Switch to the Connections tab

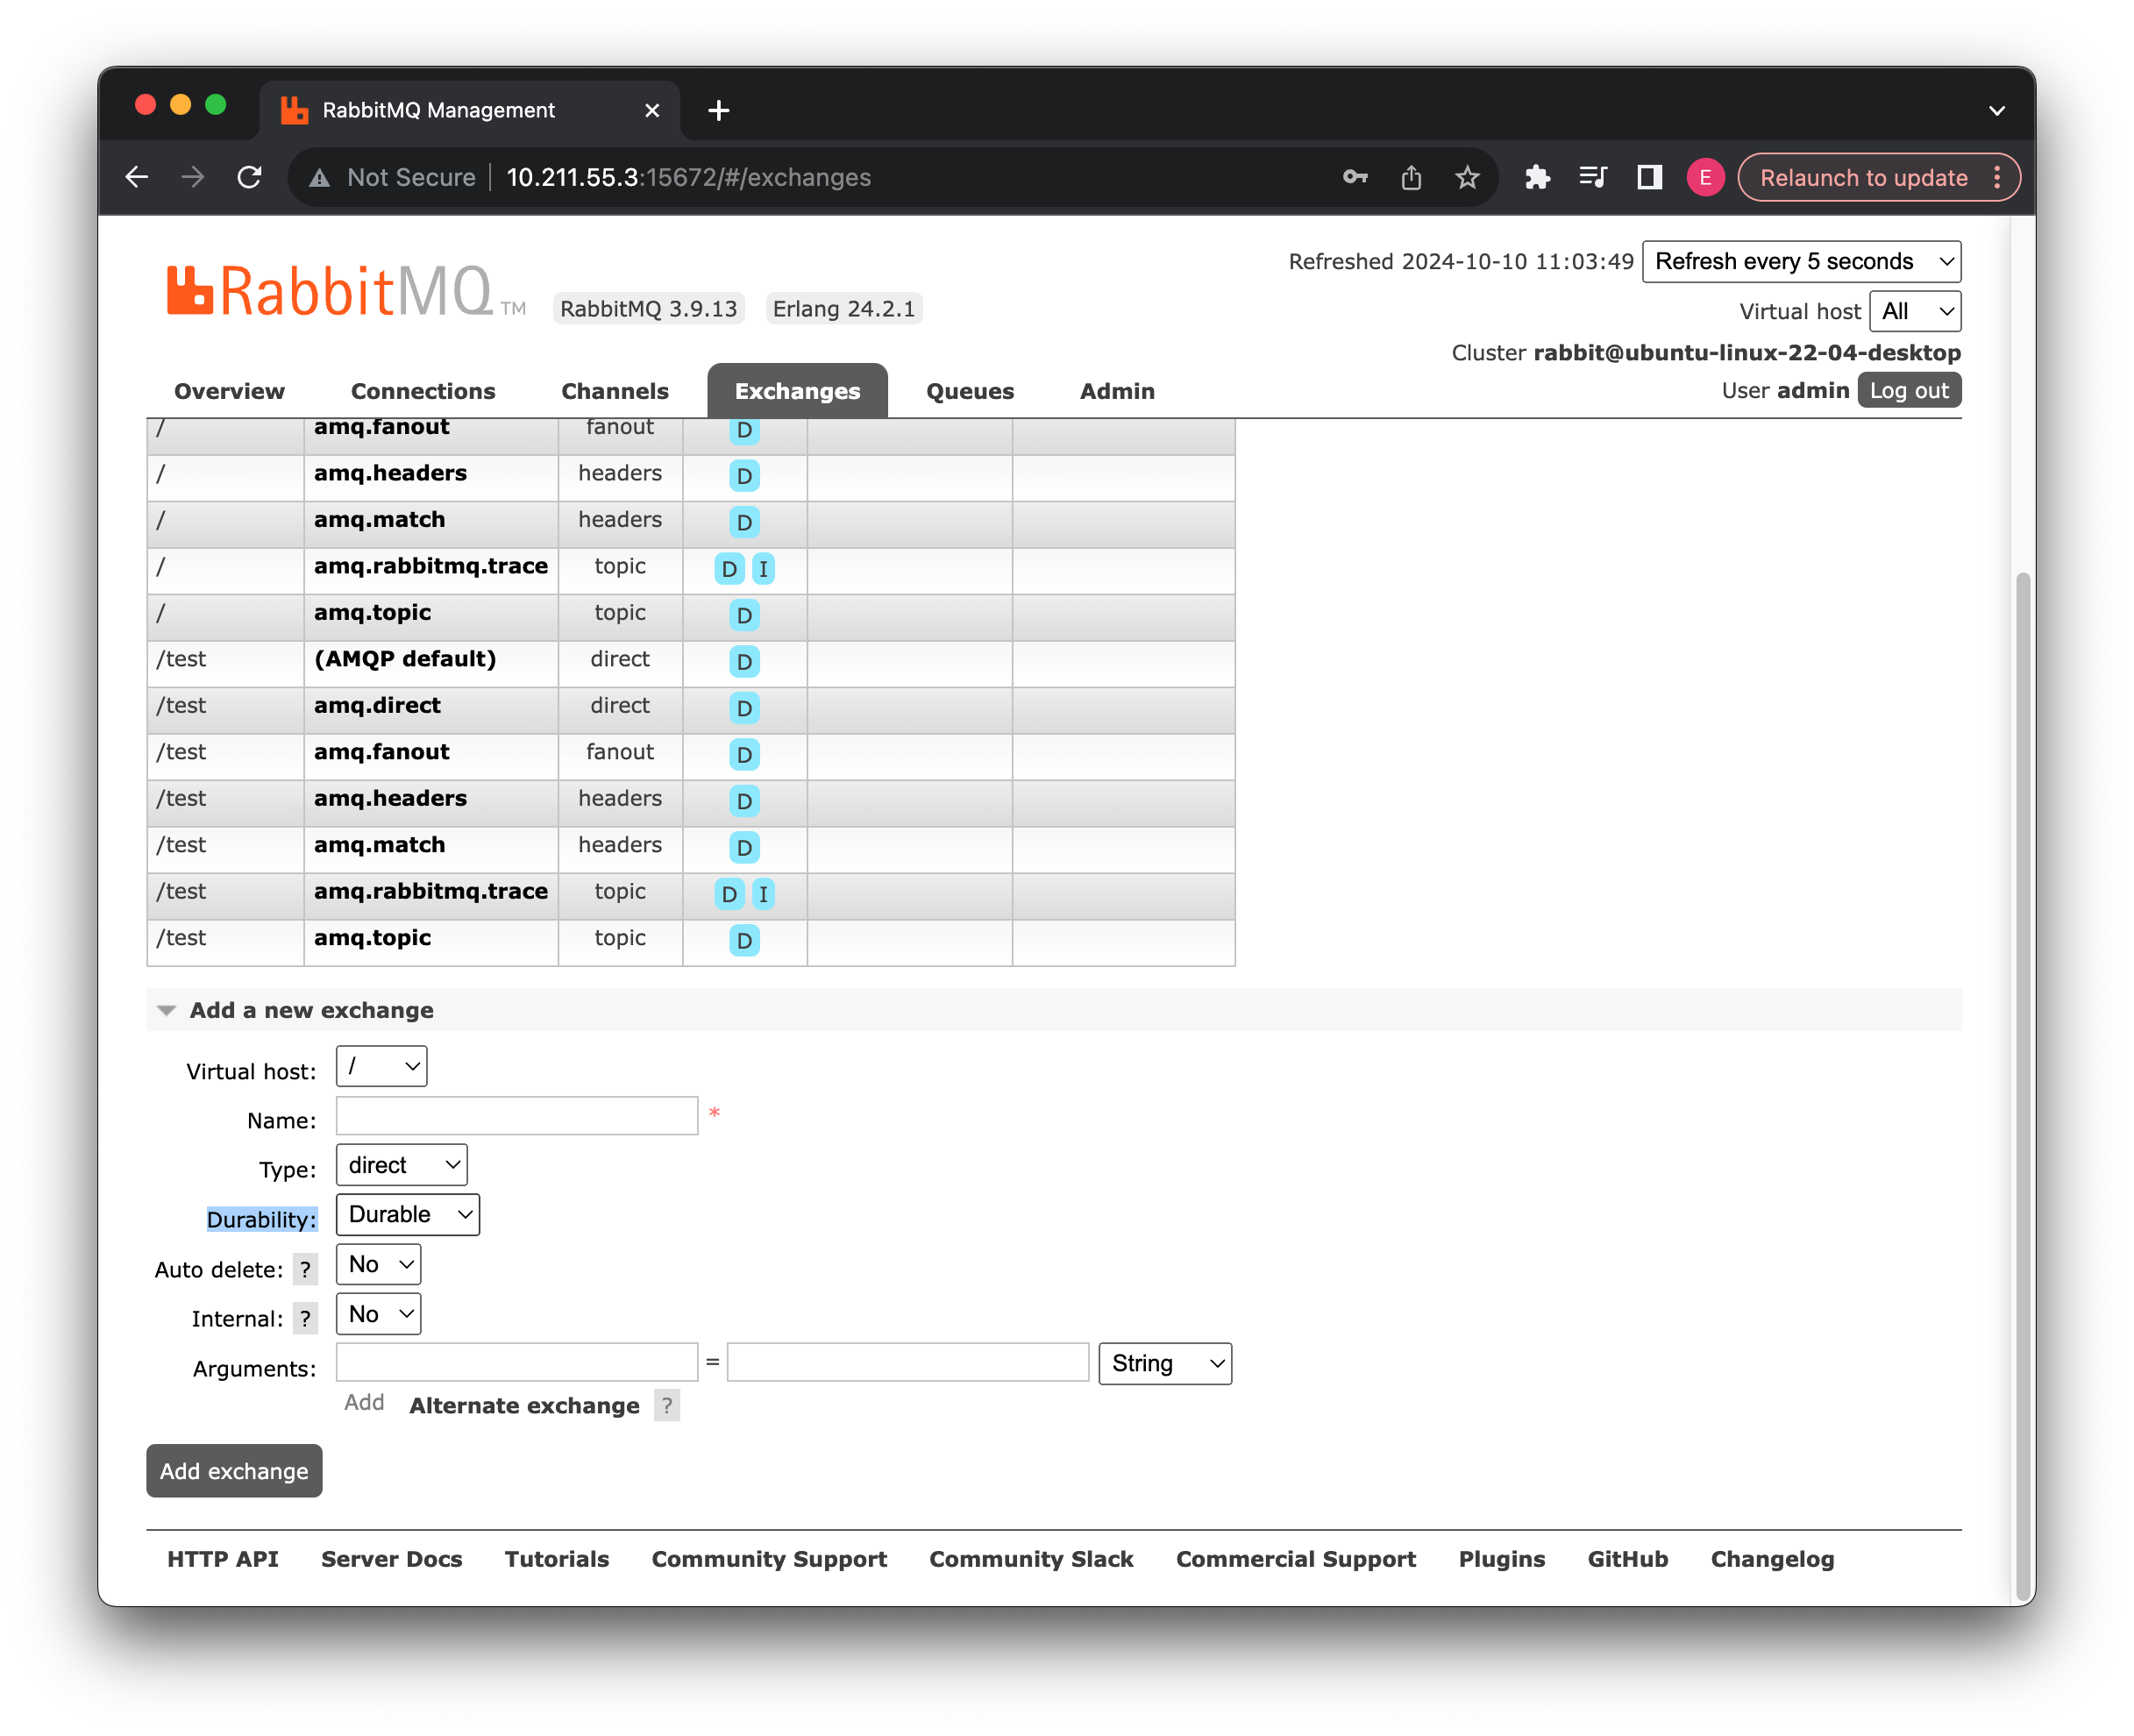[422, 391]
